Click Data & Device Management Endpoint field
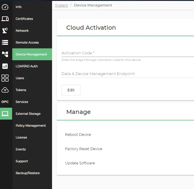Viewport: 194px width, 189px height. 128,74
